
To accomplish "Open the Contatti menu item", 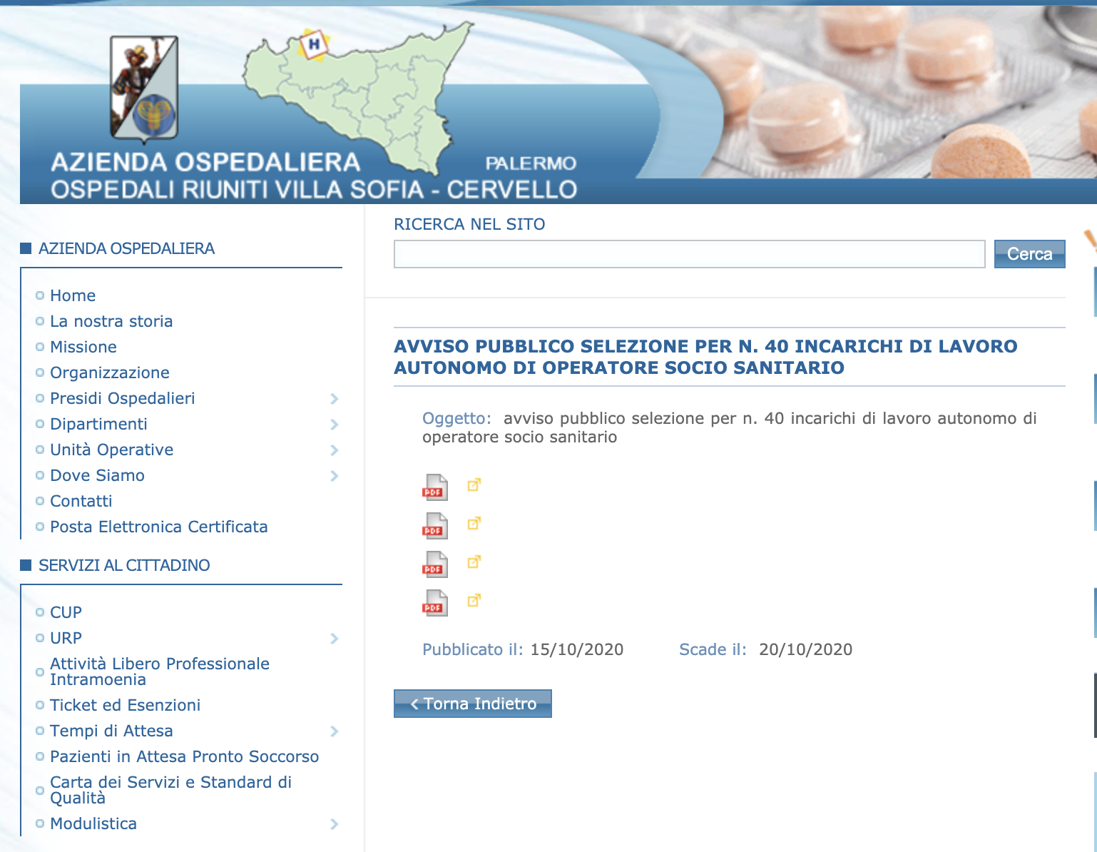I will (x=81, y=501).
